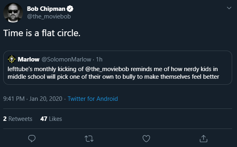
Task: Open the @the_moviebob mention in quoted tweet
Action: pos(107,69)
